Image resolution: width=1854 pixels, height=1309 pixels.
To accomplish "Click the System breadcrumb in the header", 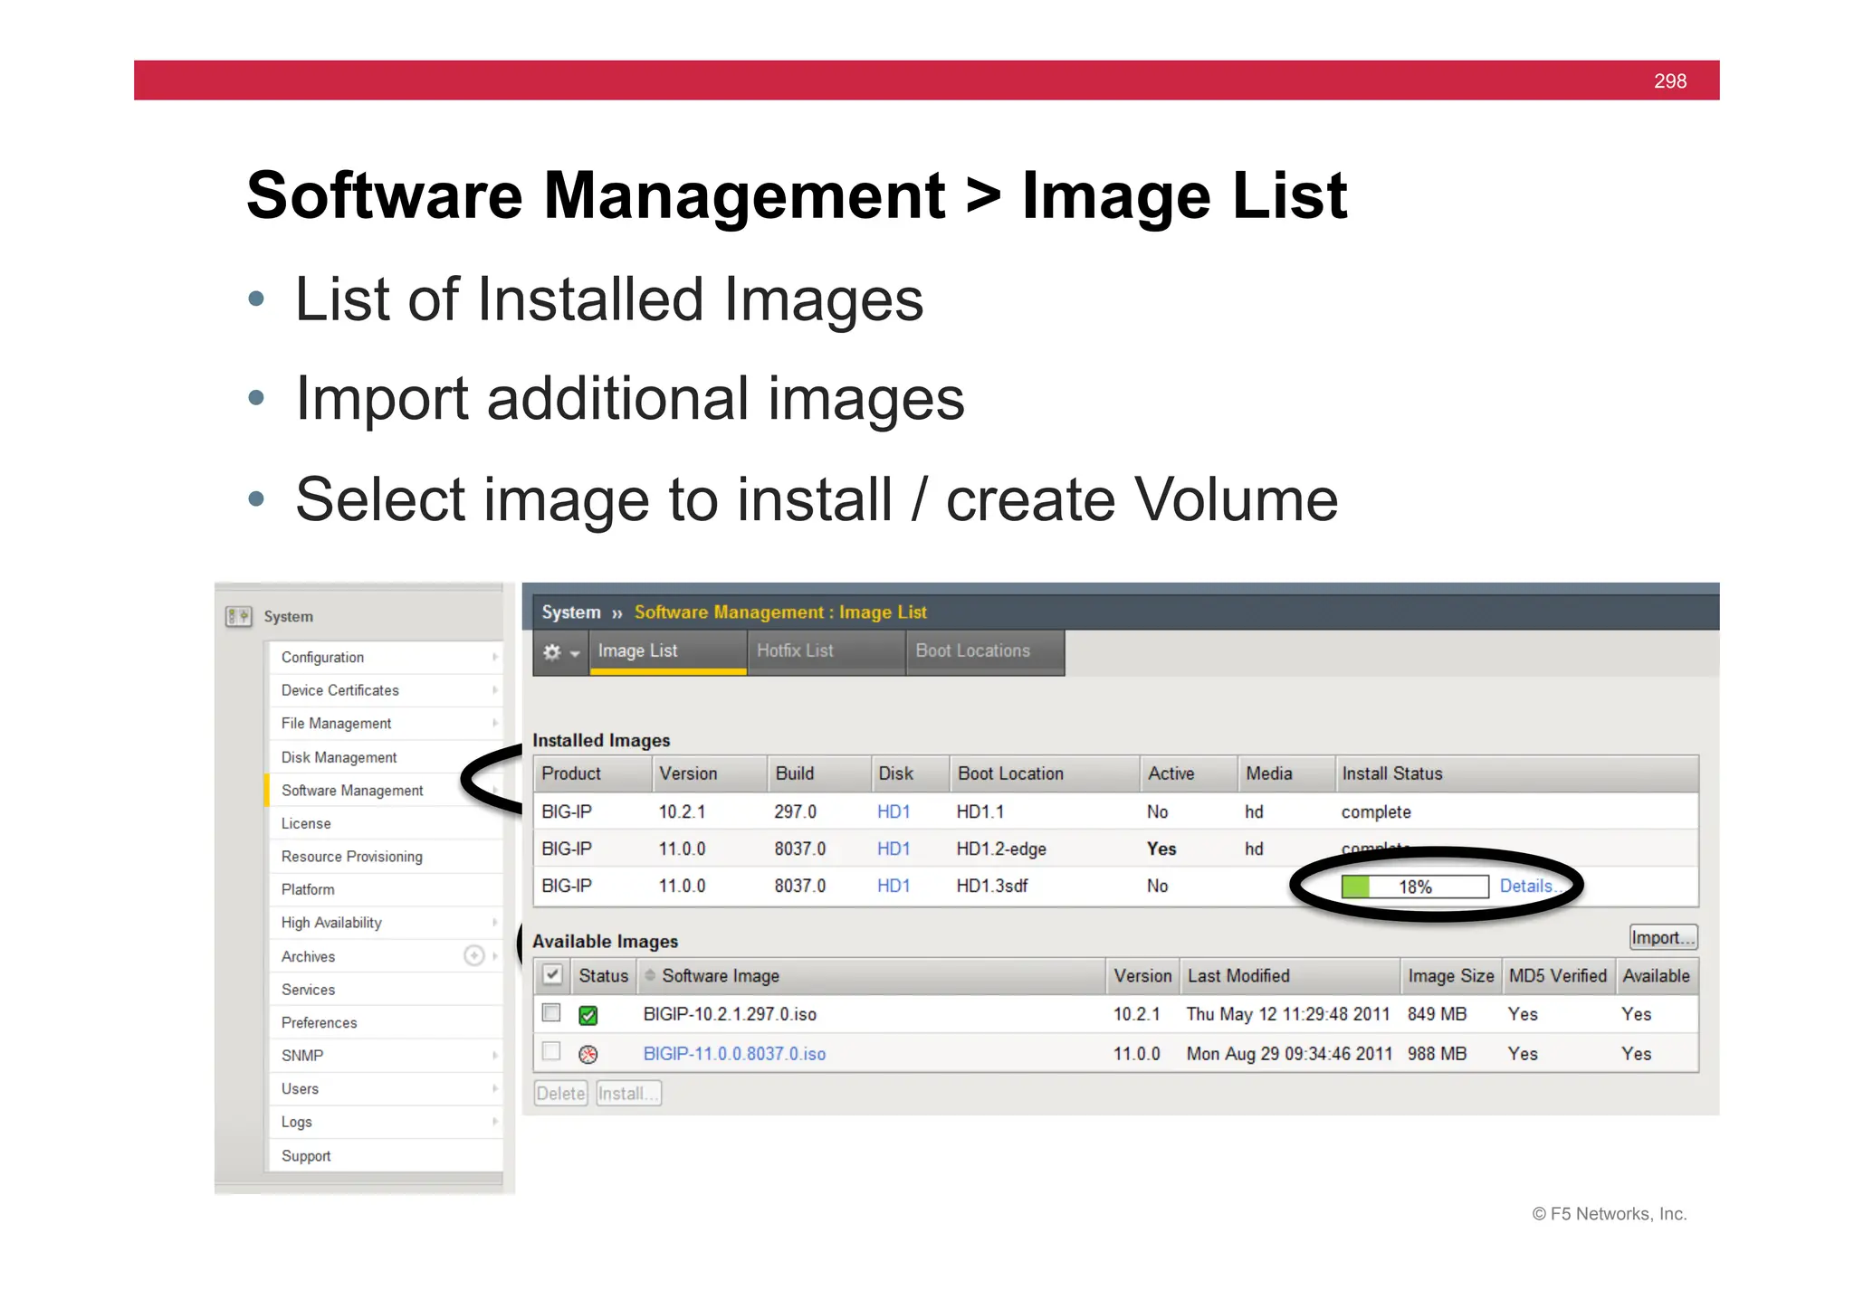I will (x=571, y=612).
